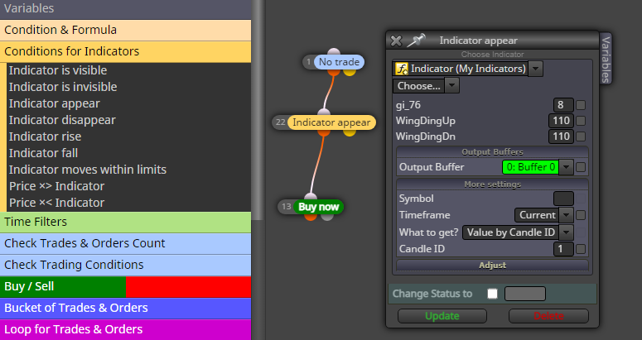Expand the Variables category
The width and height of the screenshot is (642, 340).
pos(125,9)
